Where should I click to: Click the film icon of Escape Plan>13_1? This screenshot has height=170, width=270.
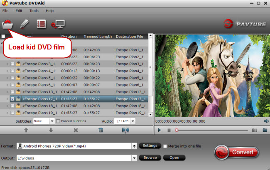click(x=18, y=92)
